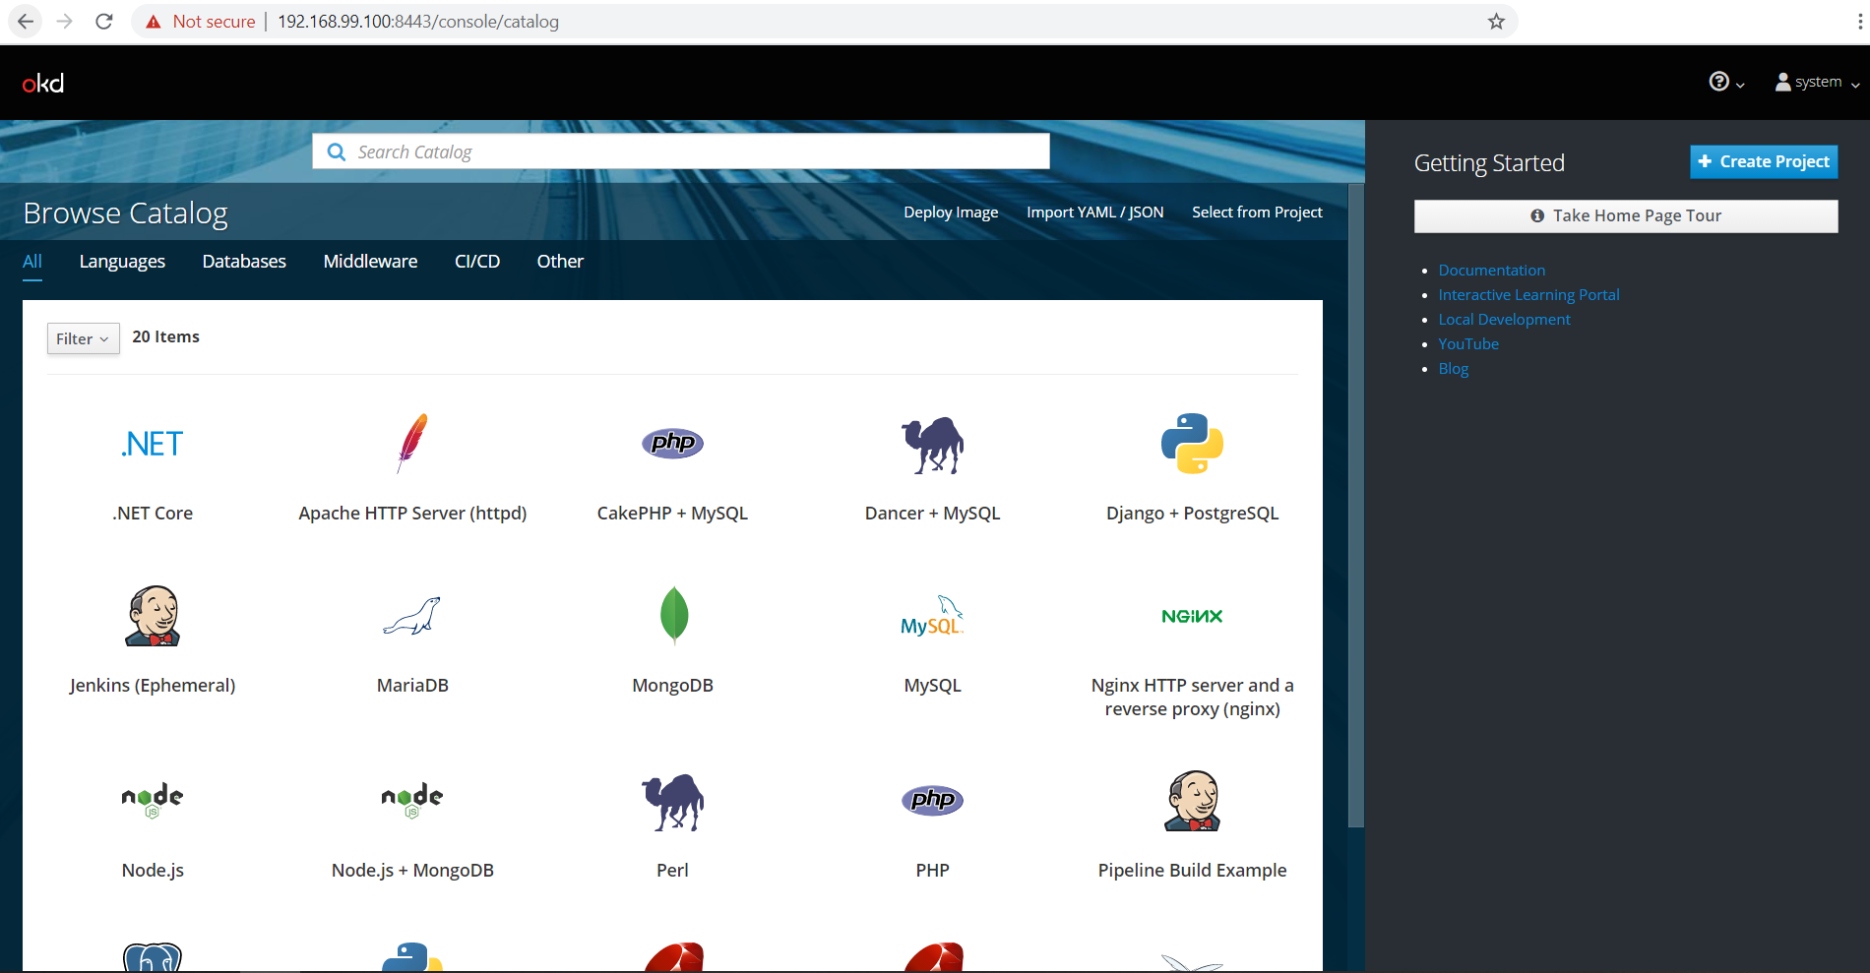This screenshot has width=1870, height=973.
Task: Open the Filter dropdown
Action: (83, 338)
